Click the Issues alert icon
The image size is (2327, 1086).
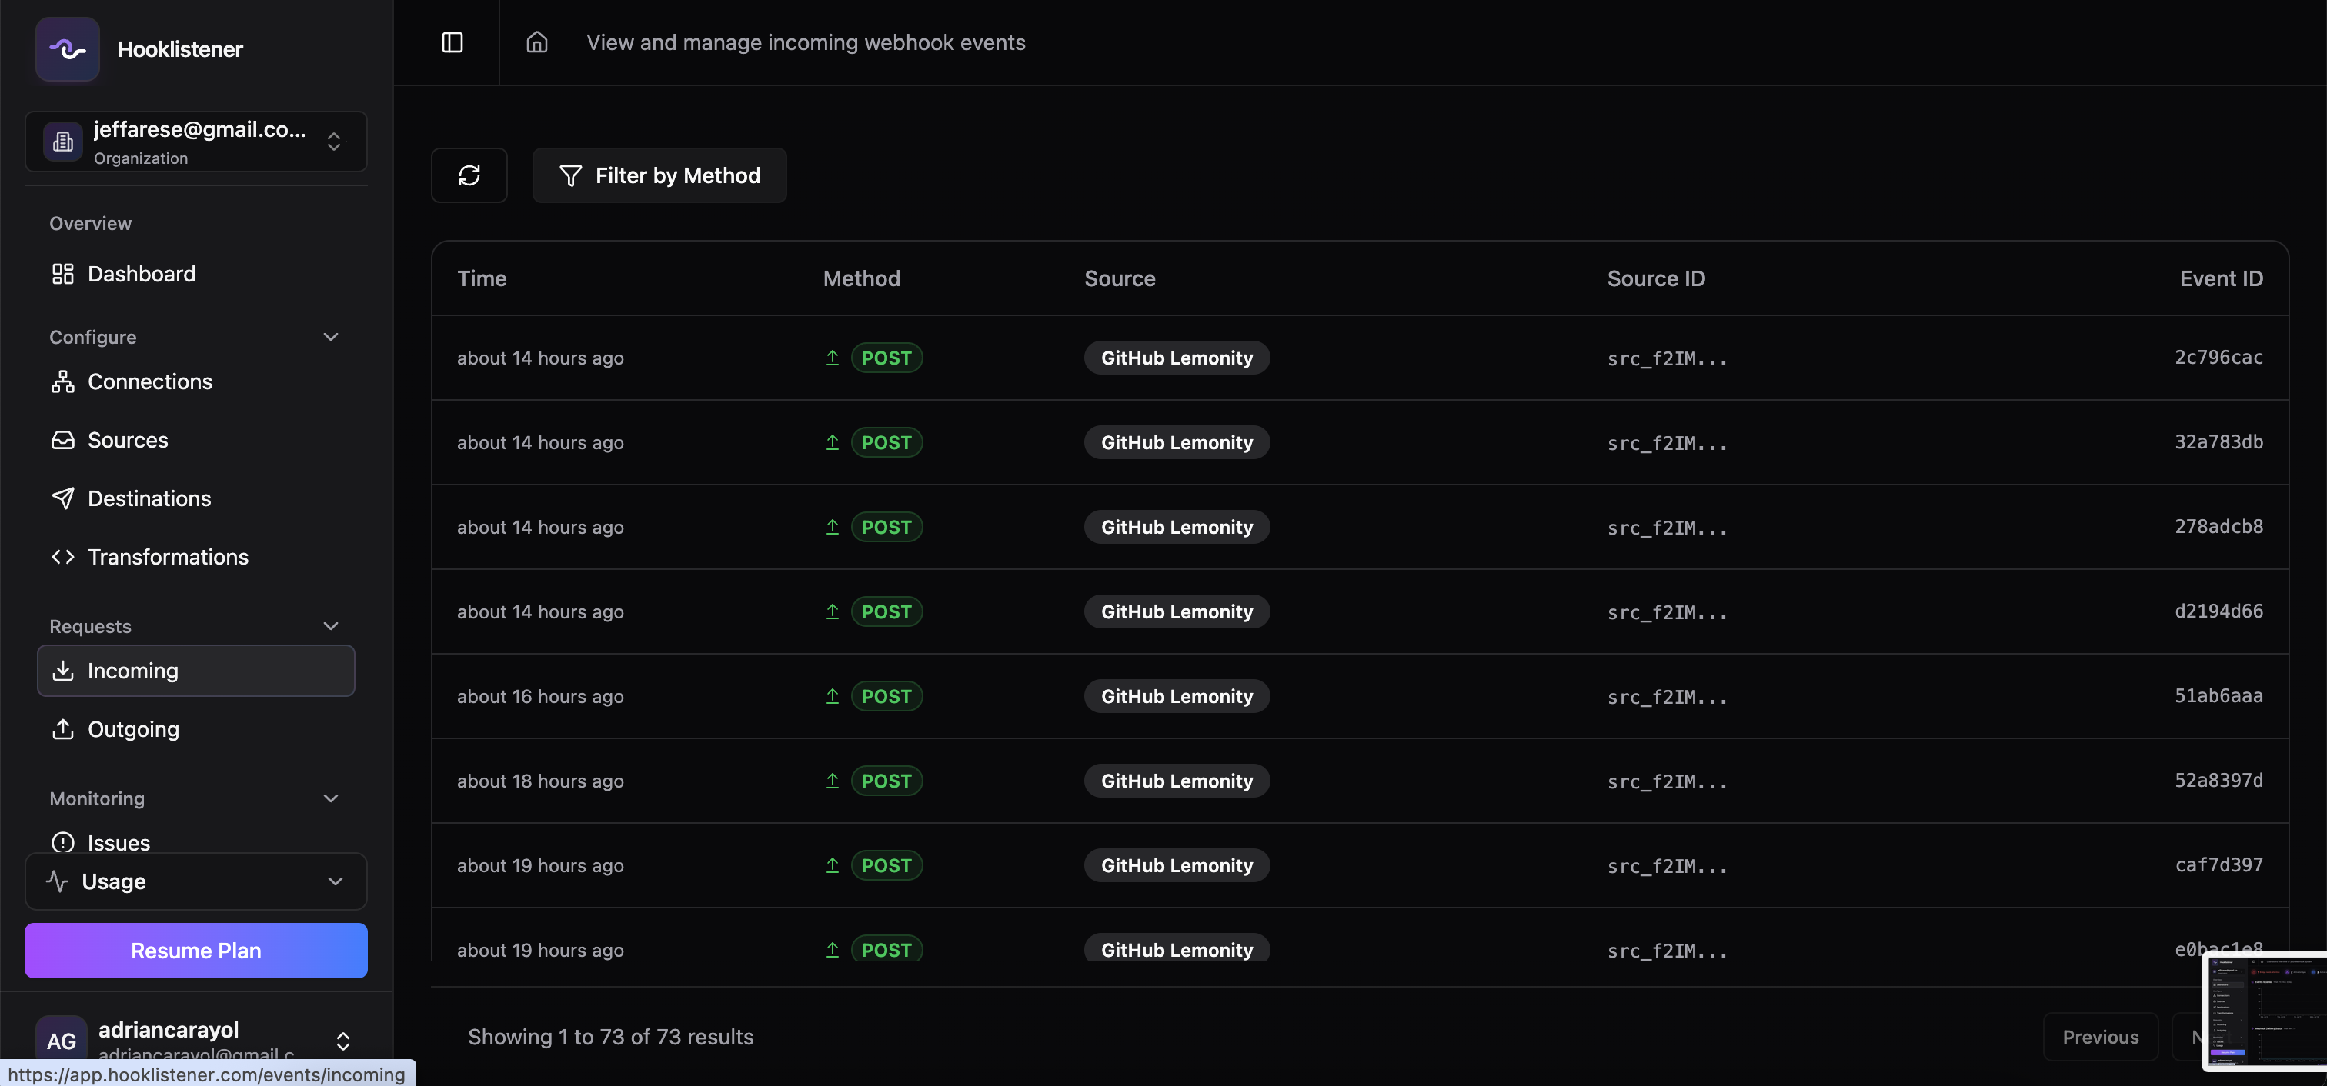(62, 842)
